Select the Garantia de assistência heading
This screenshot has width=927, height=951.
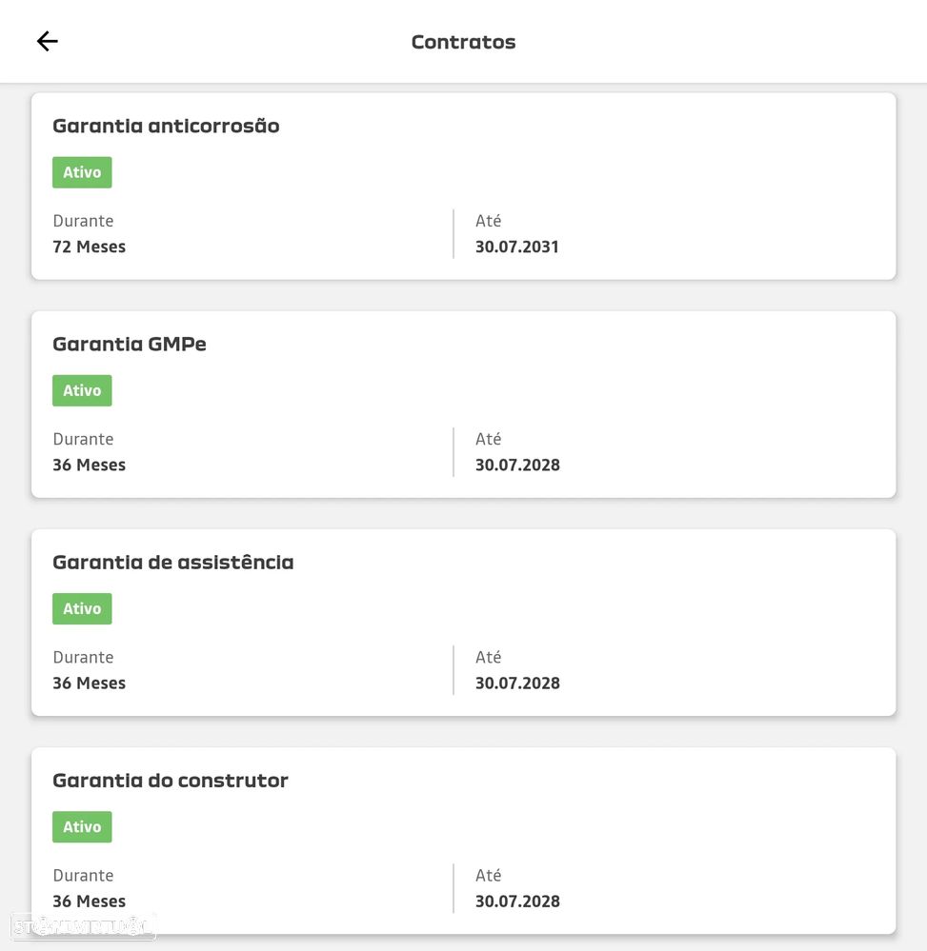tap(172, 563)
